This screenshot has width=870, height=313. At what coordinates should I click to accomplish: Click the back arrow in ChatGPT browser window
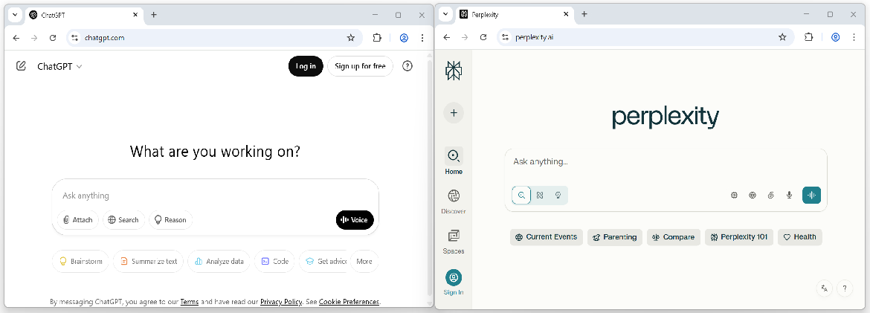(x=16, y=38)
